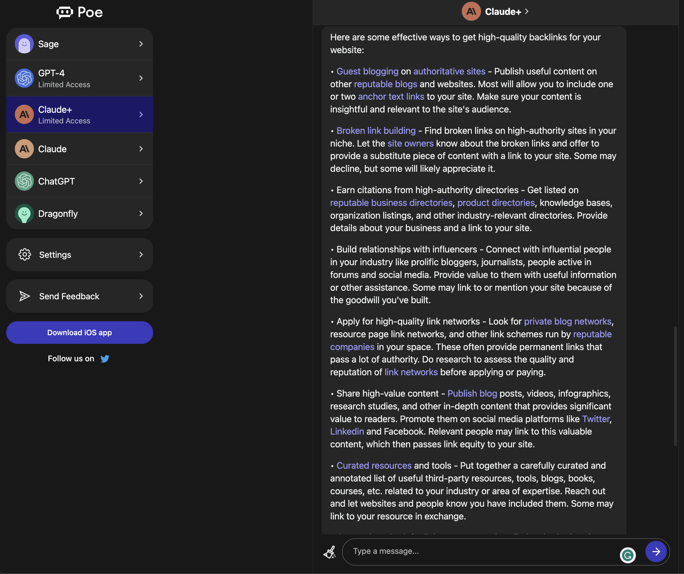Click the GPT-4 assistant icon
684x574 pixels.
point(24,77)
